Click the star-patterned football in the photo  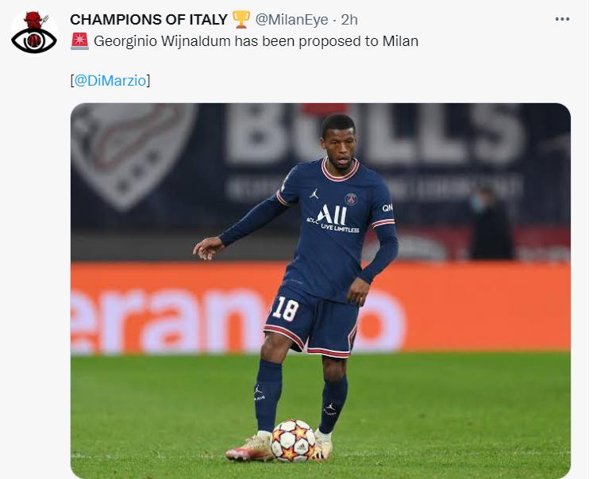click(293, 440)
